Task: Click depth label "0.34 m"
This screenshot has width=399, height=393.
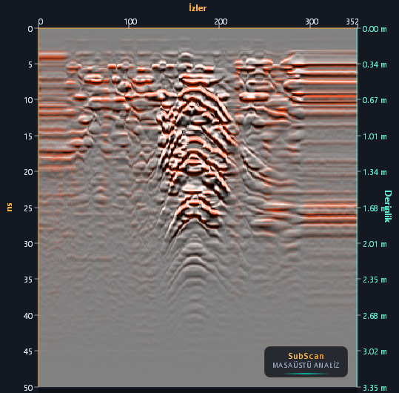Action: [x=375, y=65]
